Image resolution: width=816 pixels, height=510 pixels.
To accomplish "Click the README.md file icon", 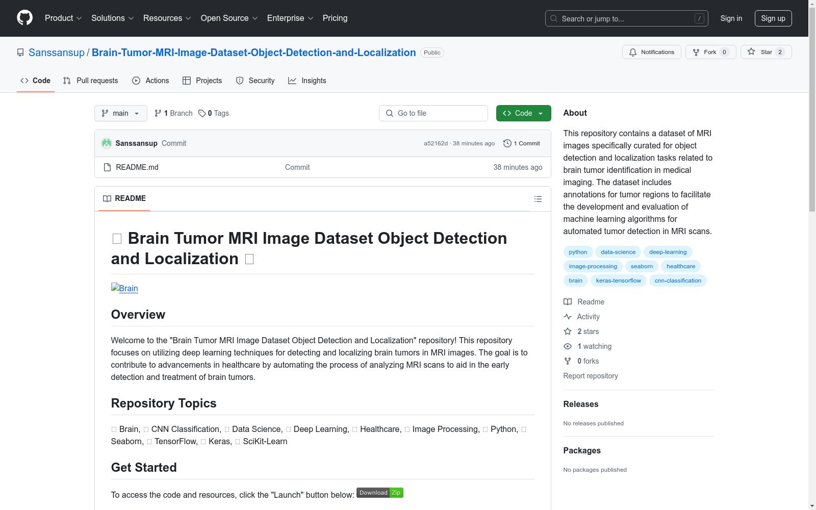I will click(107, 167).
